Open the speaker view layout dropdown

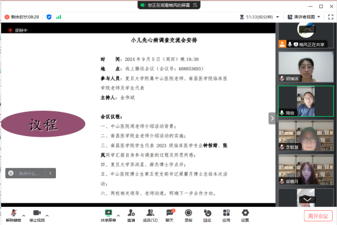point(304,17)
